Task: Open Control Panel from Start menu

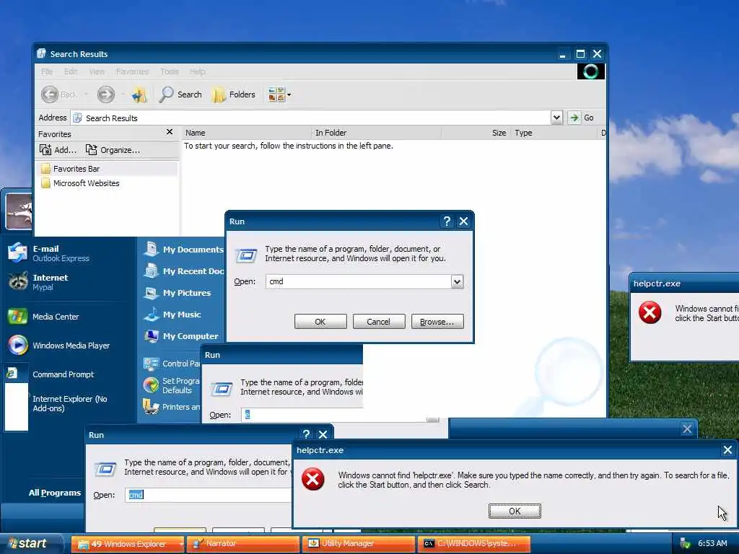Action: click(172, 364)
